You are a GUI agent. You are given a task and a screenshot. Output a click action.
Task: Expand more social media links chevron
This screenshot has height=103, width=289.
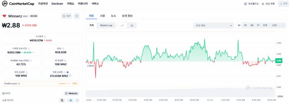pyautogui.click(x=77, y=100)
